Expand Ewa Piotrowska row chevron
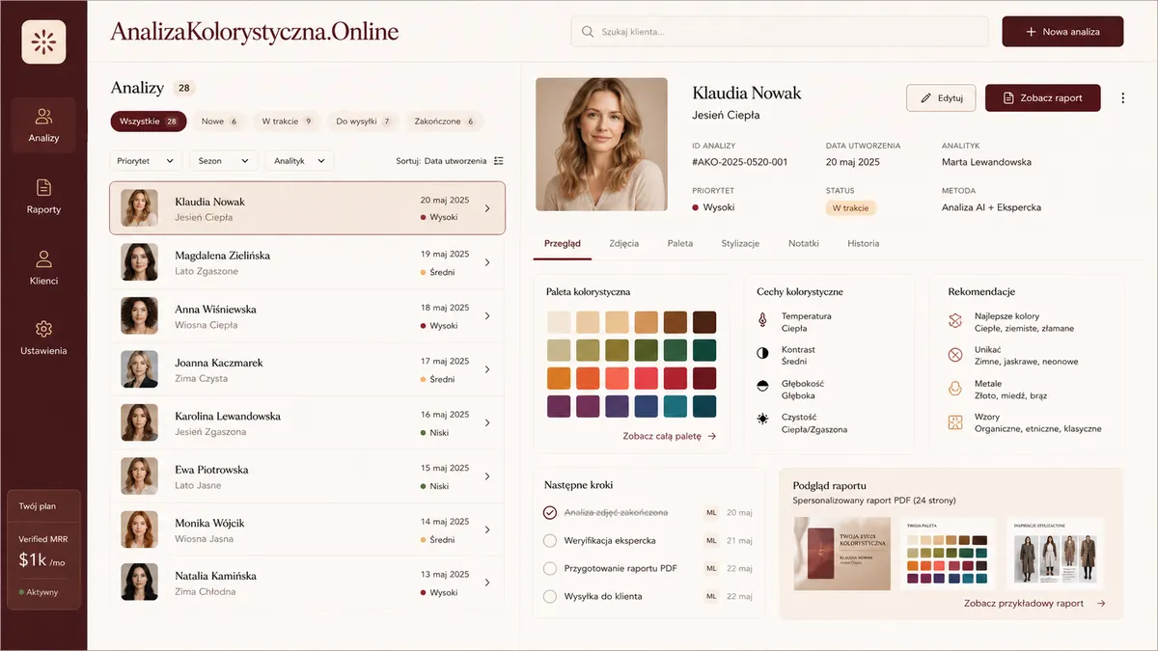 tap(487, 476)
